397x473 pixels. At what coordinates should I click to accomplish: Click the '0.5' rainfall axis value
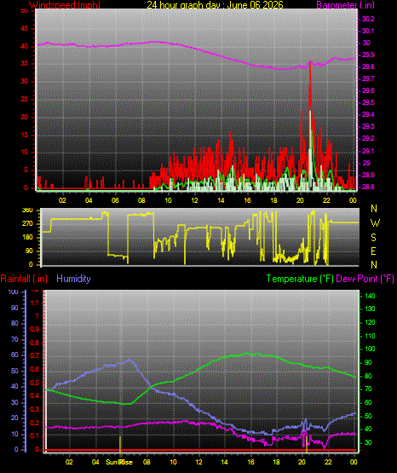click(x=35, y=383)
